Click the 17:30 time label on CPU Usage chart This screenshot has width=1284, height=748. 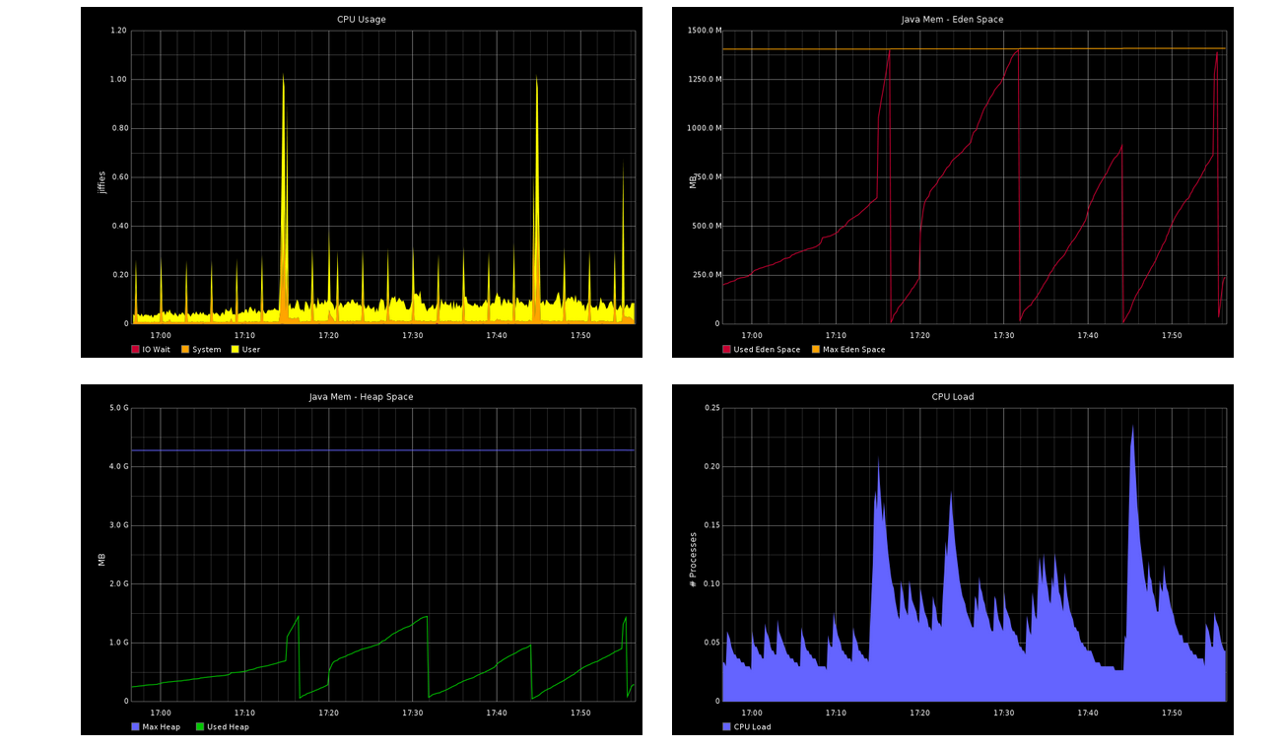point(413,336)
